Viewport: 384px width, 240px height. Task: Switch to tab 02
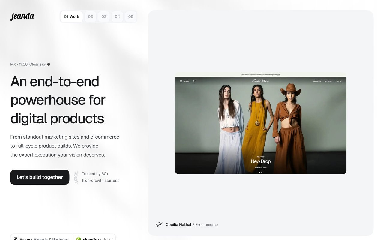pyautogui.click(x=91, y=17)
